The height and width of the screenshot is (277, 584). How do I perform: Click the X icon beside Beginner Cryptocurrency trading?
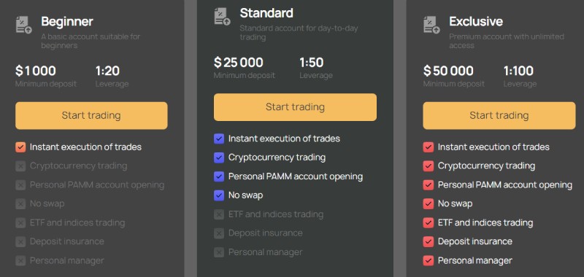[x=20, y=165]
